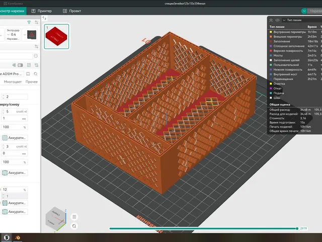This screenshot has width=322, height=242.
Task: Click the horizontal layer progress slider track
Action: point(203,228)
